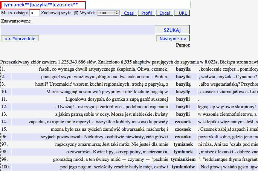Image resolution: width=258 pixels, height=171 pixels.
Task: Click keyword tymianek in result row 97
Action: 183,144
